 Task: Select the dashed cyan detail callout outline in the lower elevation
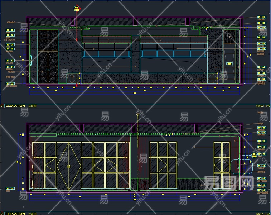coord(242,166)
